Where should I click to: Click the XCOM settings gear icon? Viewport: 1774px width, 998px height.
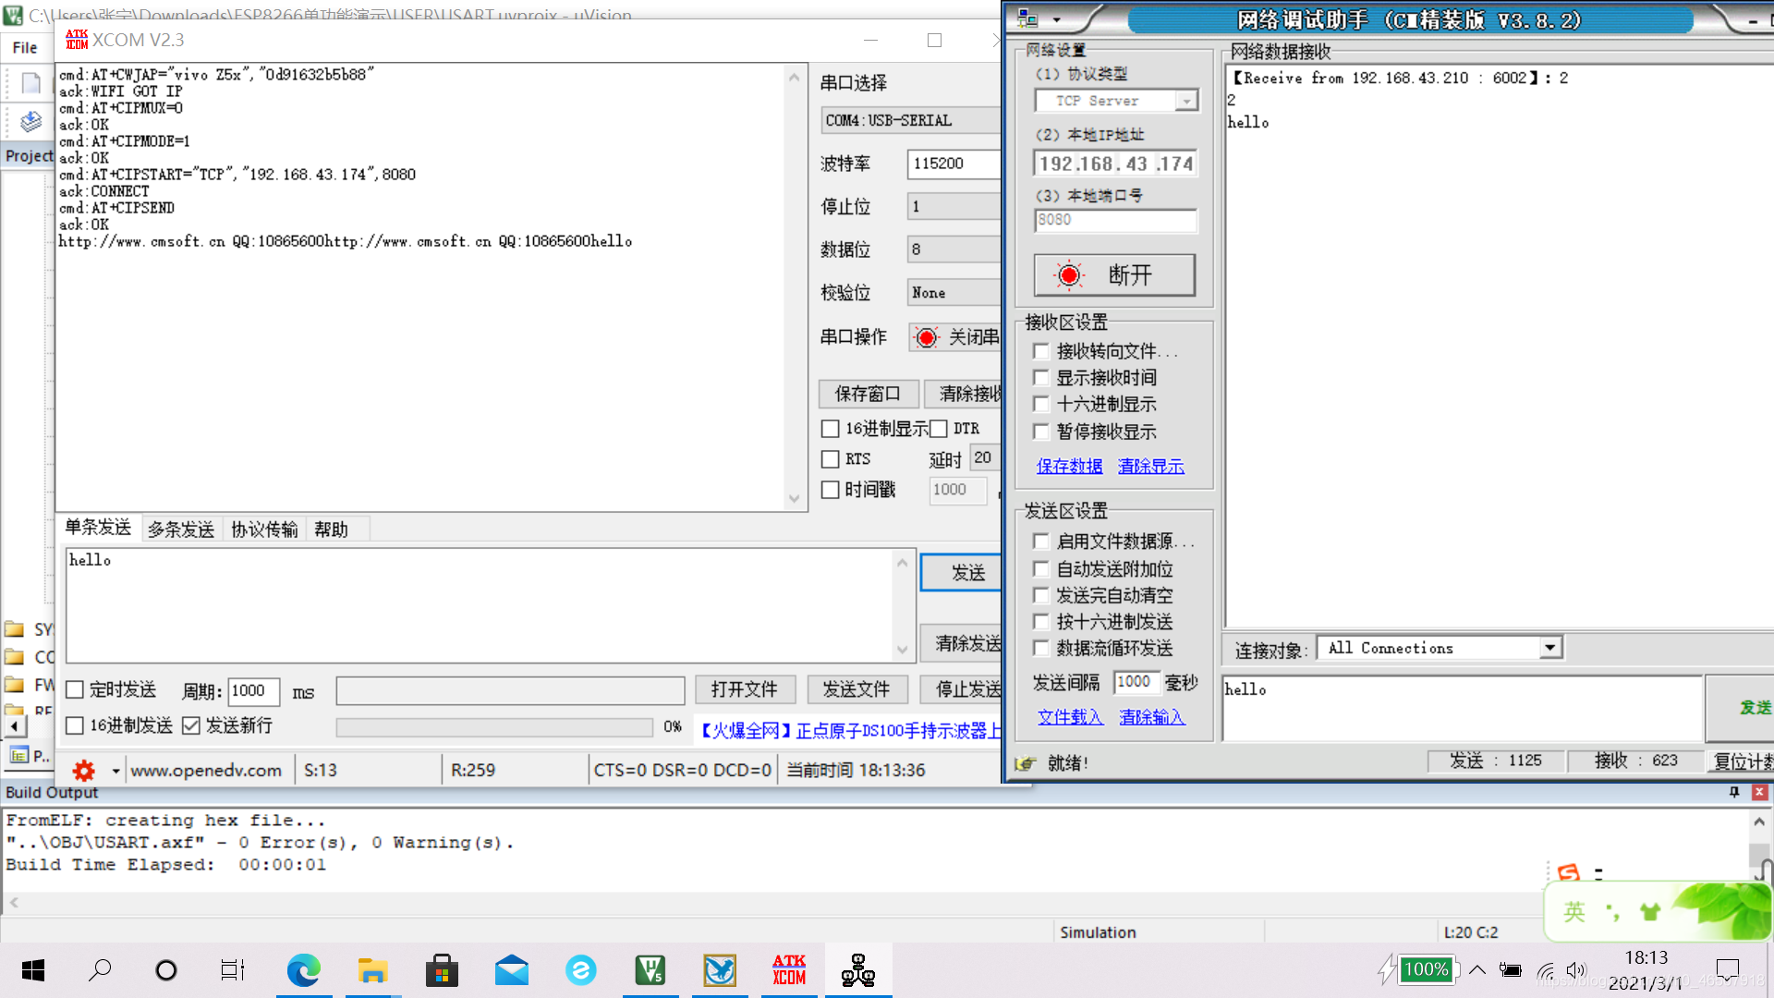[84, 770]
